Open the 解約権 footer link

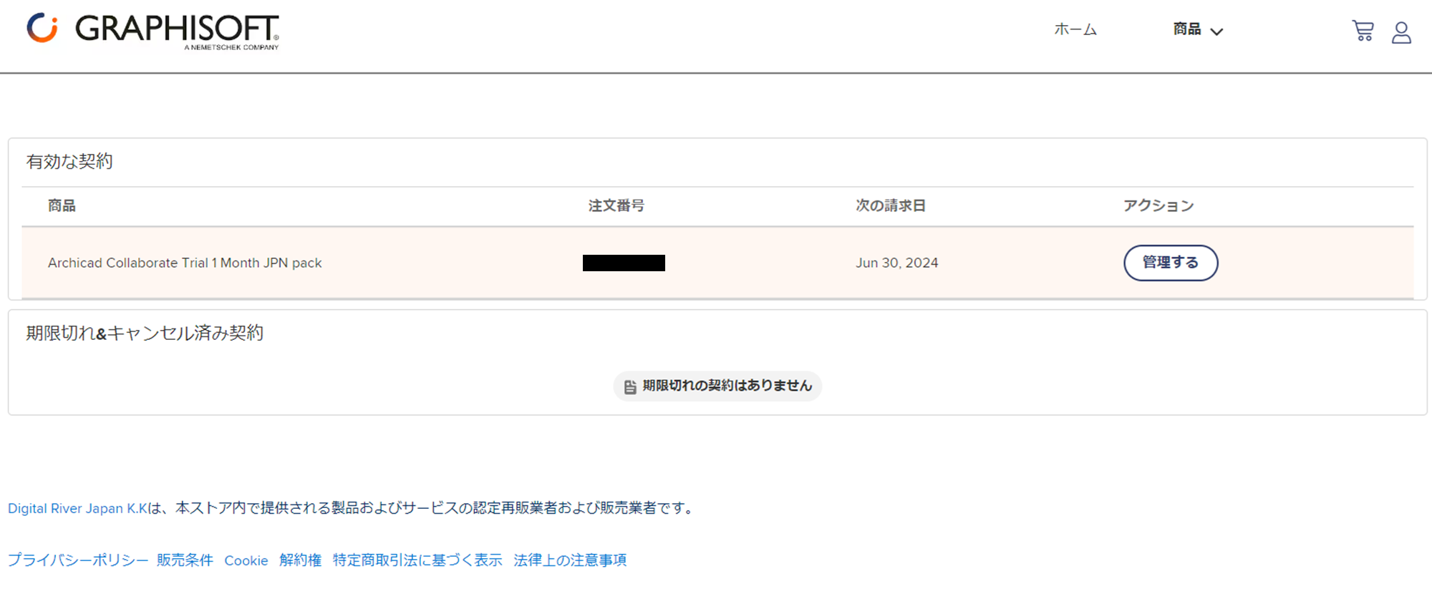[x=300, y=560]
